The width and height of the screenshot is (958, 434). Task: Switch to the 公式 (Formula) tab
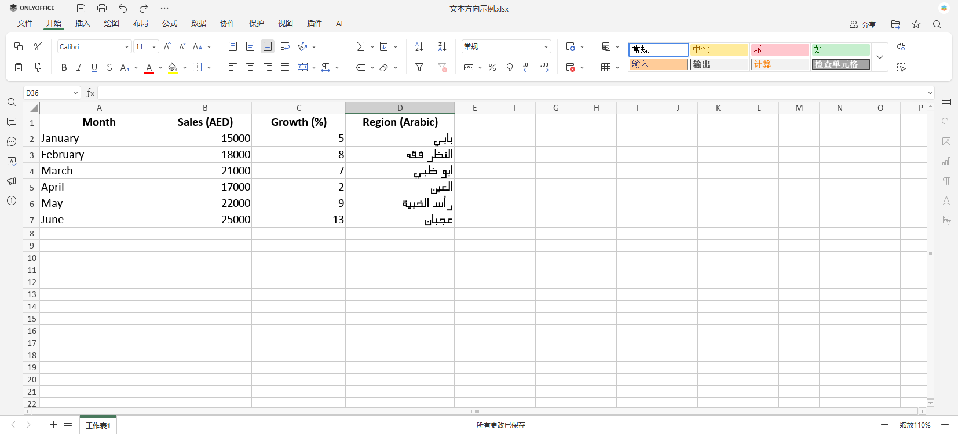(x=170, y=23)
